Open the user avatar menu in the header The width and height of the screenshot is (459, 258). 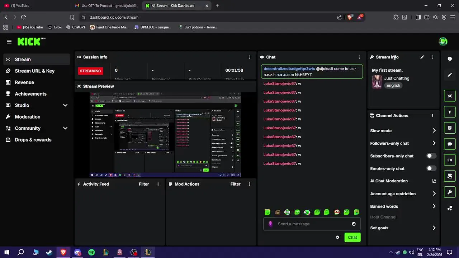443,42
